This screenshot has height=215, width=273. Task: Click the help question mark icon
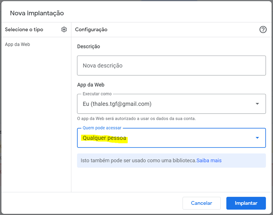pos(263,30)
